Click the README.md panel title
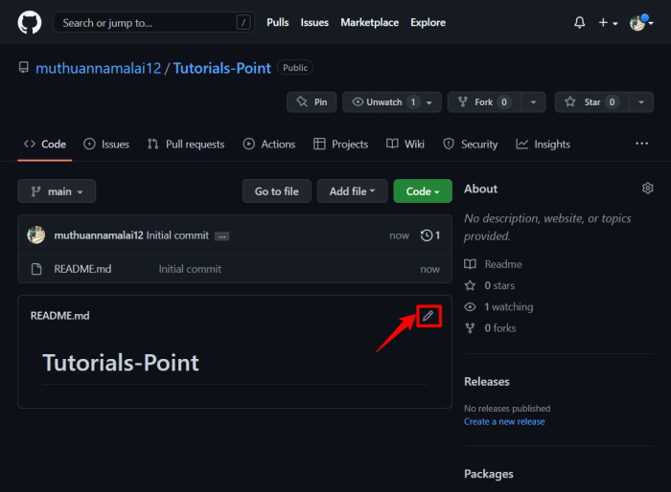This screenshot has width=671, height=492. tap(59, 316)
